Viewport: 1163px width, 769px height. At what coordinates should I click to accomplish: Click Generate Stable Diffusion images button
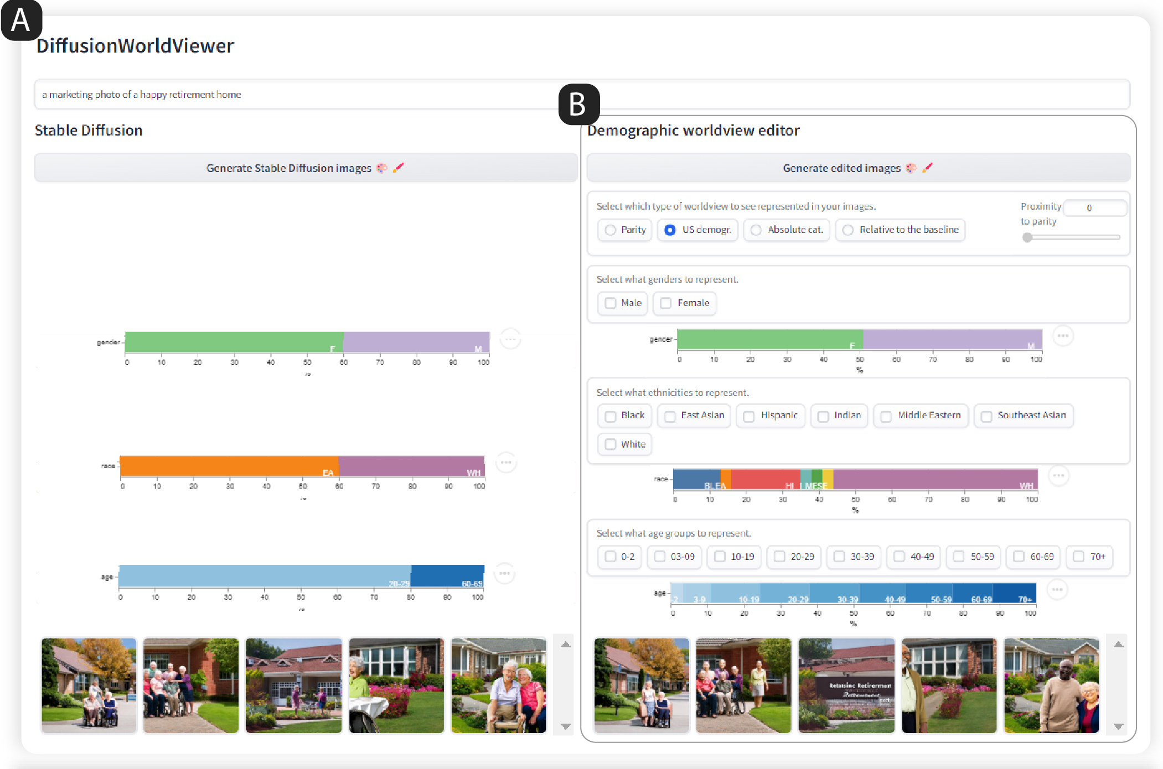(x=306, y=168)
